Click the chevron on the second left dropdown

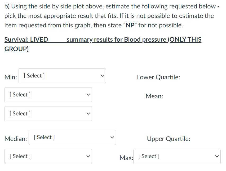88,95
